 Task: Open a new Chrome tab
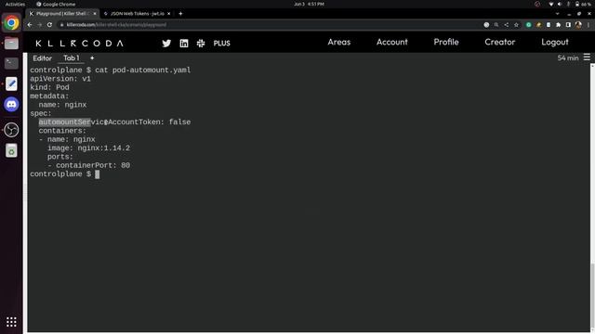(180, 14)
